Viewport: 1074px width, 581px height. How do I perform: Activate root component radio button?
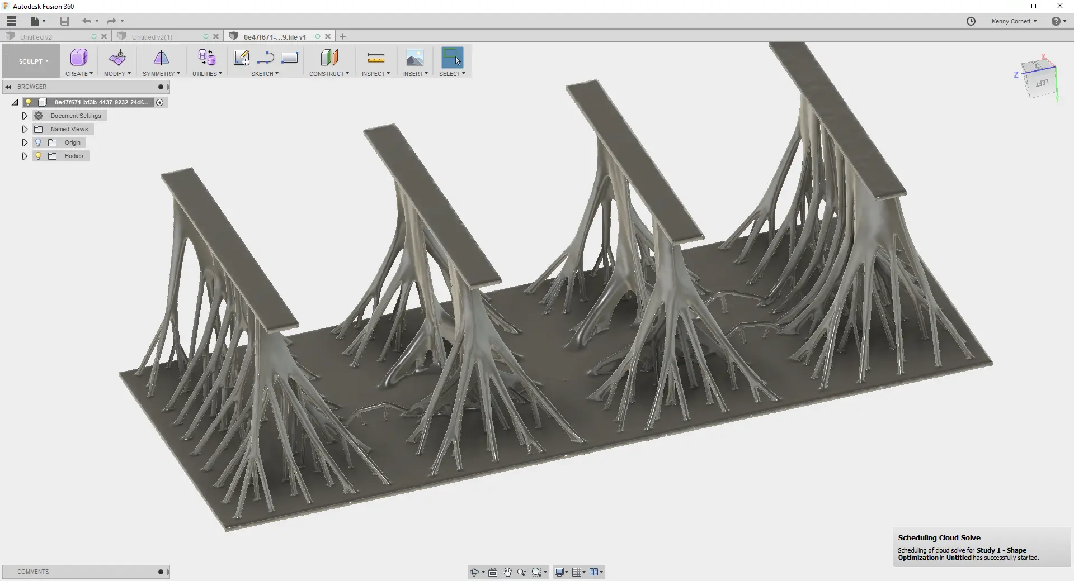click(x=160, y=102)
